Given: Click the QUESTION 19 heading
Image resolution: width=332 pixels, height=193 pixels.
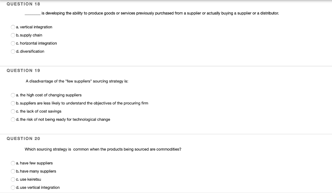Looking at the screenshot, I should click(x=23, y=70).
